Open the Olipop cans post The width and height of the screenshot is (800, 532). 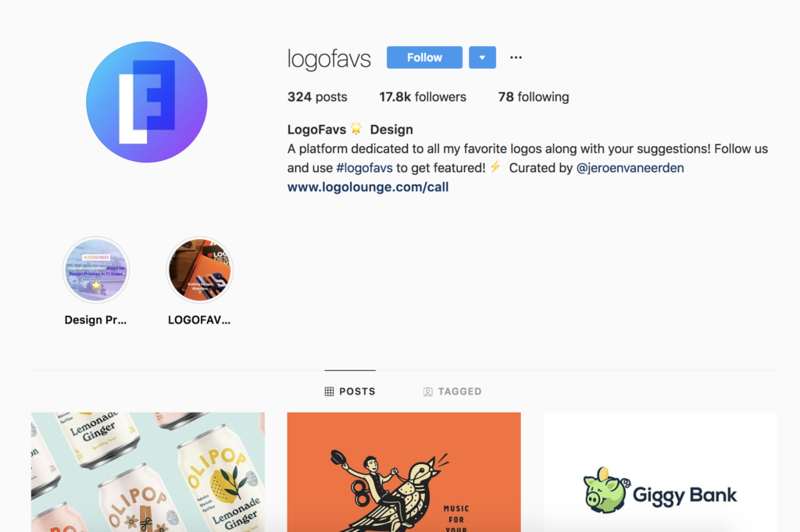point(148,472)
